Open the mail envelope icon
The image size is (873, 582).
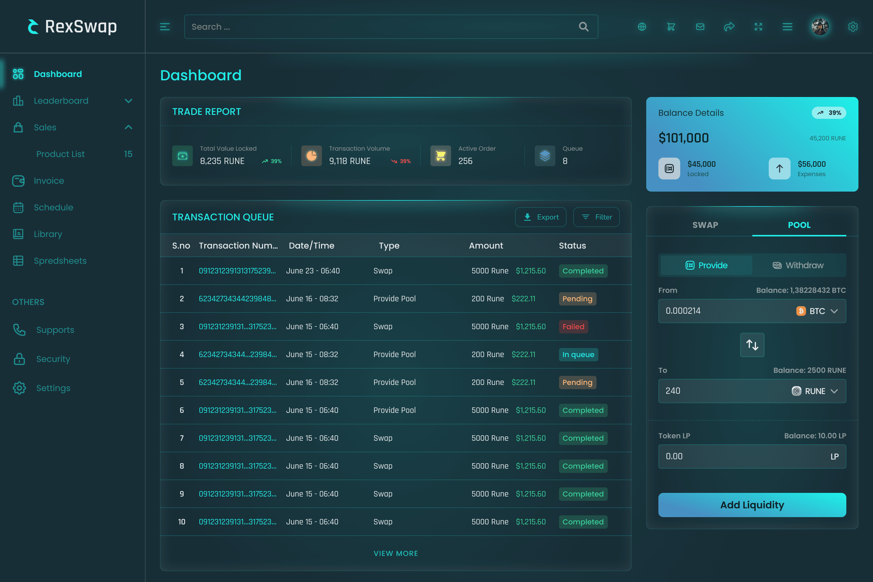click(x=700, y=27)
